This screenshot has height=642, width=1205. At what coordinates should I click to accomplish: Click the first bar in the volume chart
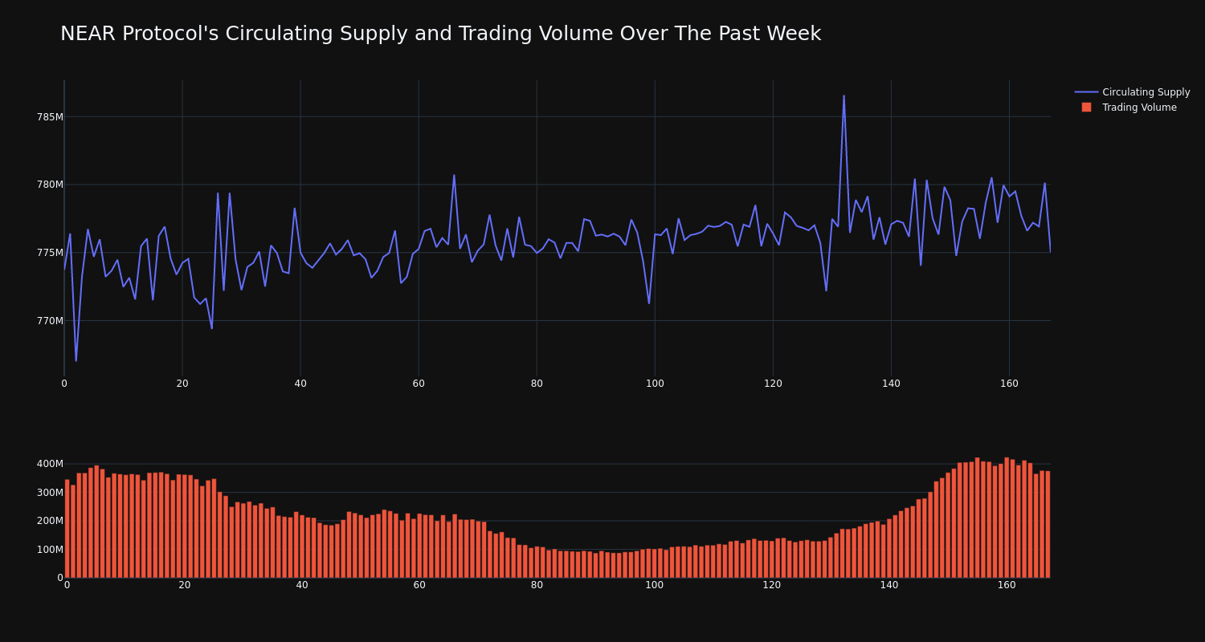pyautogui.click(x=67, y=529)
